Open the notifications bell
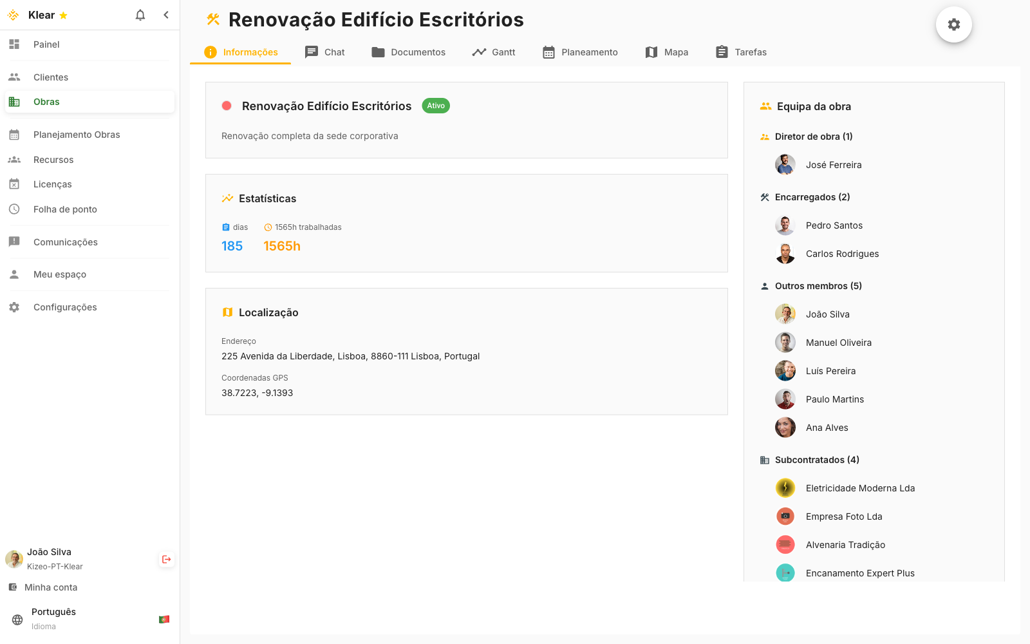The width and height of the screenshot is (1030, 644). point(140,15)
